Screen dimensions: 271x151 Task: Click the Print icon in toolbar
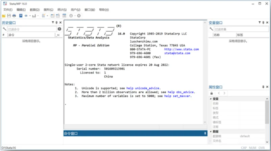point(14,16)
